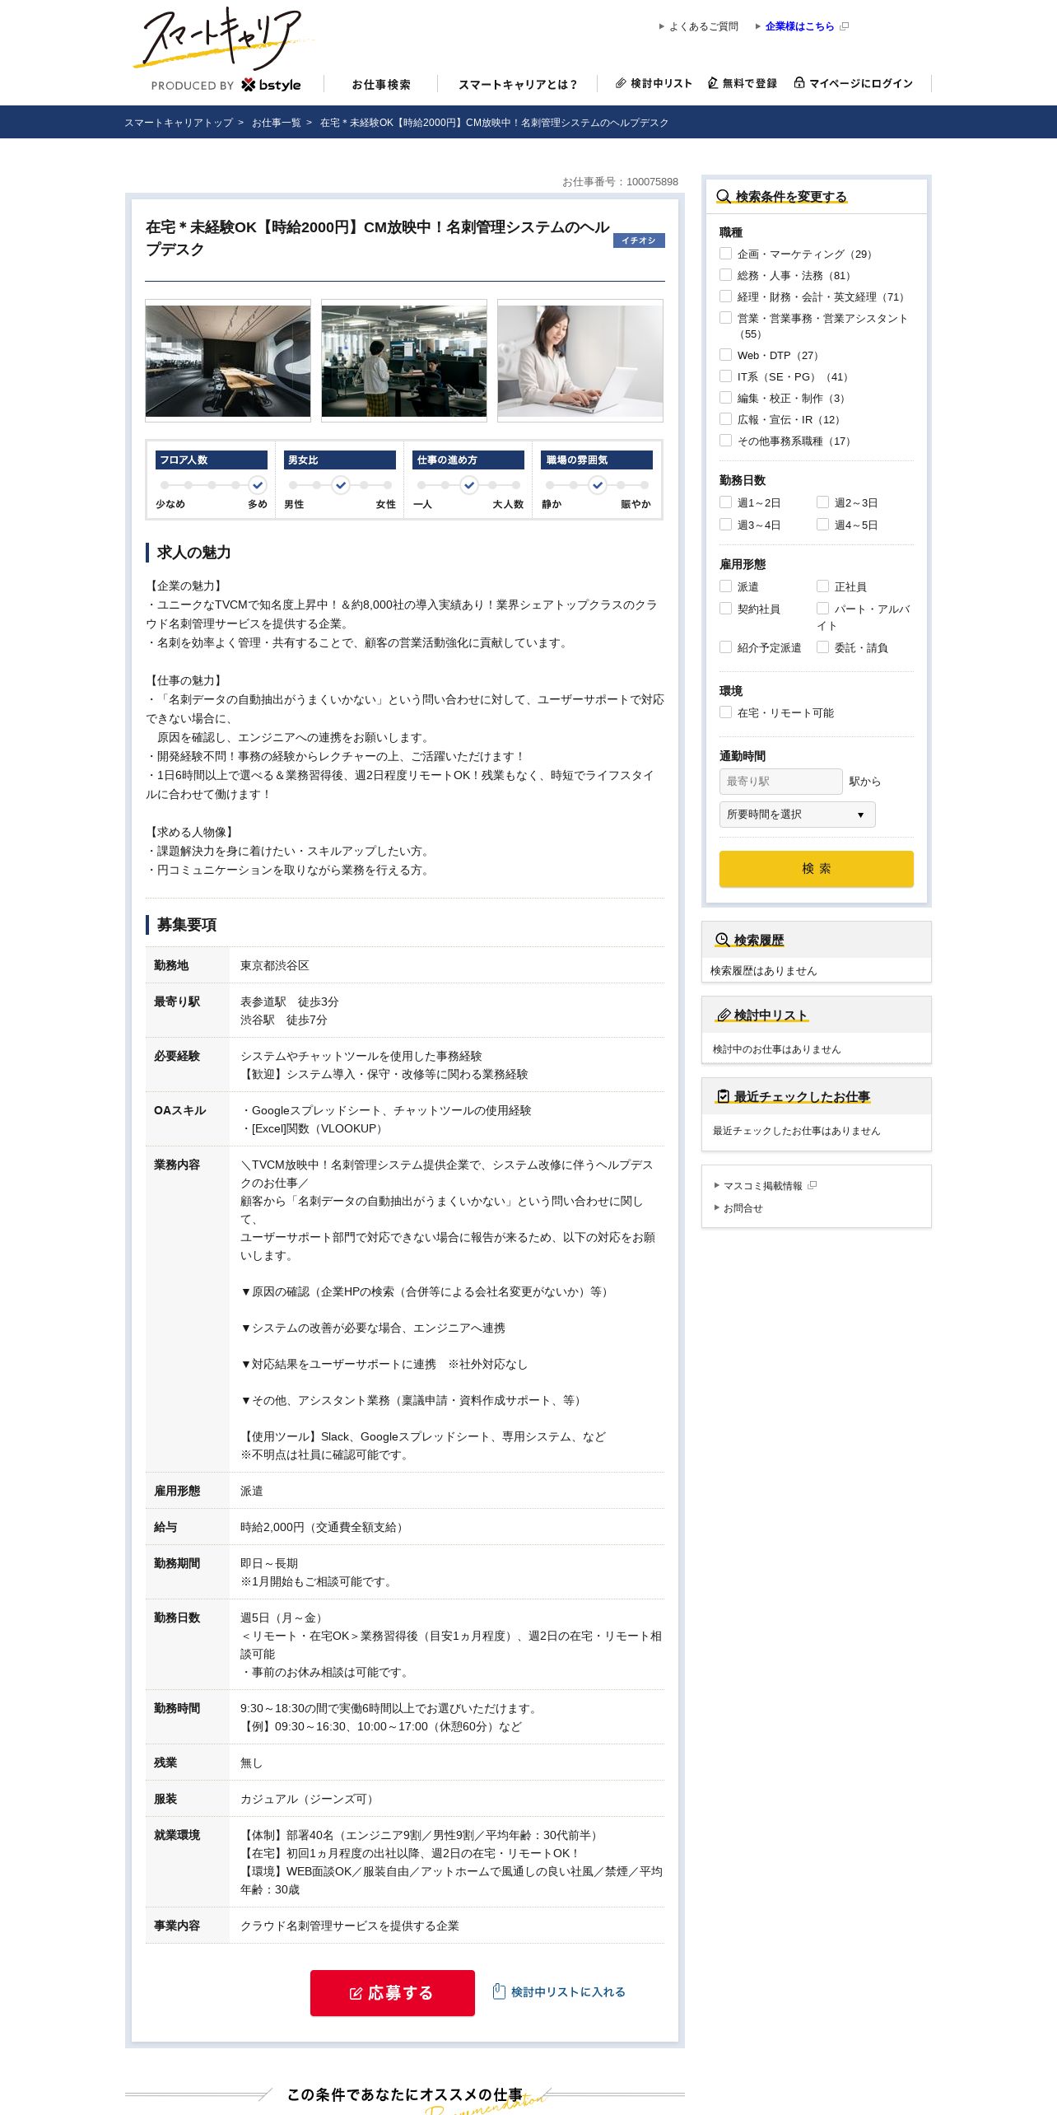Check the 企画・マーケティング (29) checkbox
1057x2115 pixels.
pyautogui.click(x=725, y=254)
